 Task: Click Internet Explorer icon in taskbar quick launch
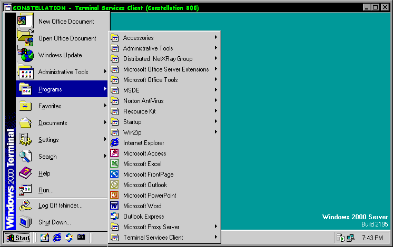(x=57, y=238)
